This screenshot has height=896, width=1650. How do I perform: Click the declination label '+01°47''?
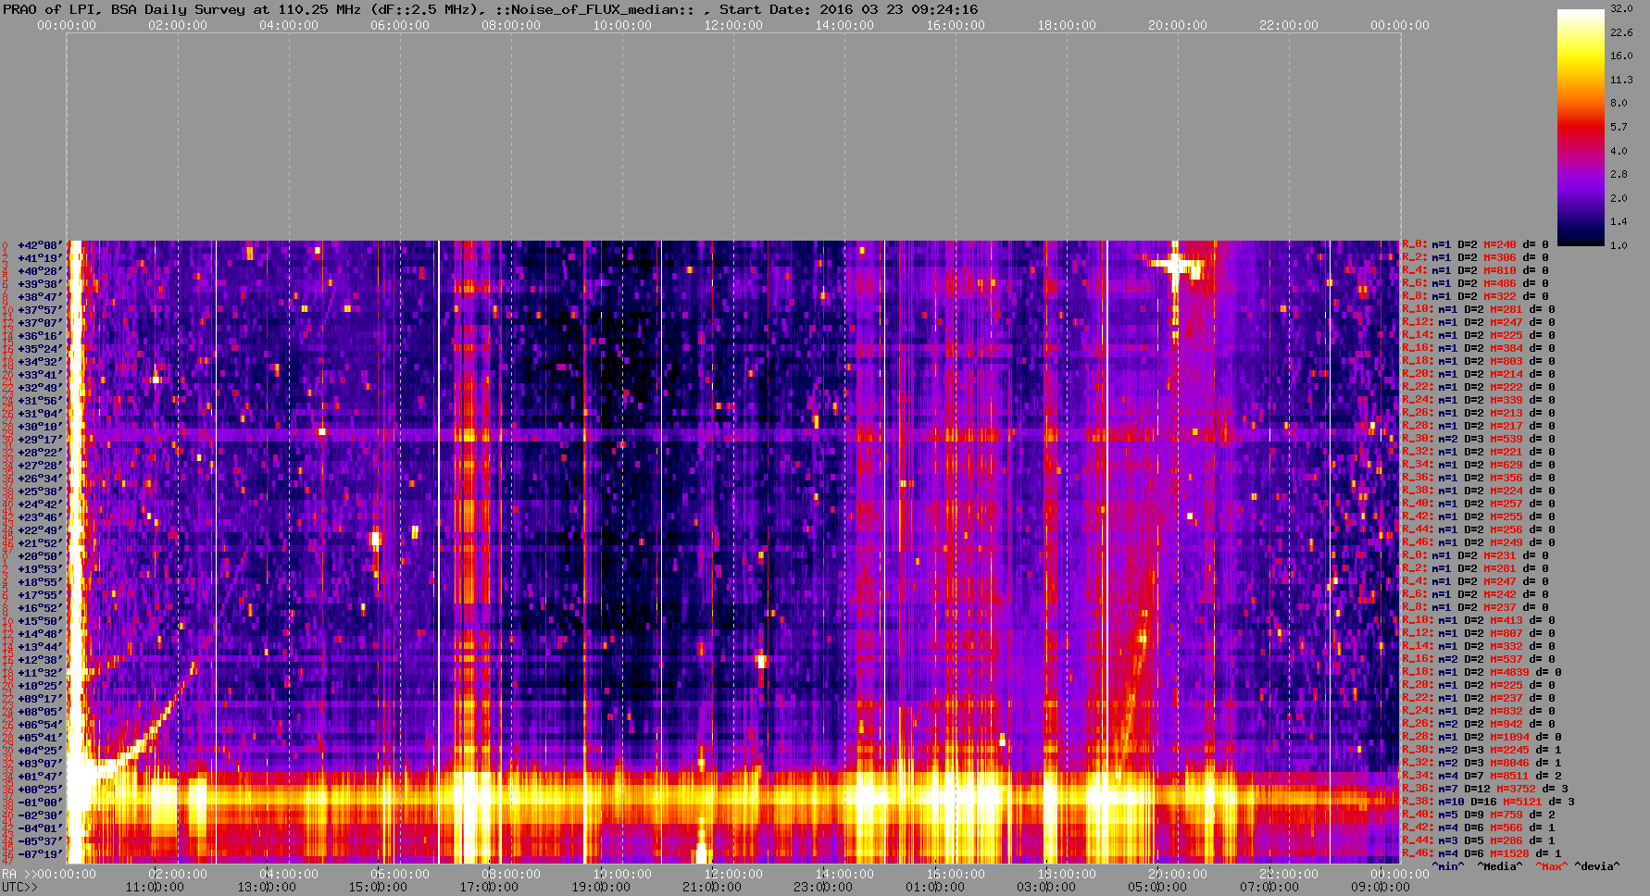40,777
